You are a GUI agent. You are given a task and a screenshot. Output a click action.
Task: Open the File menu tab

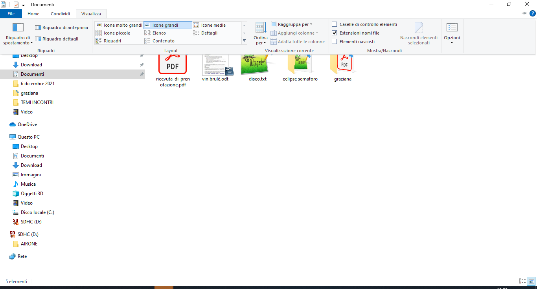click(11, 14)
